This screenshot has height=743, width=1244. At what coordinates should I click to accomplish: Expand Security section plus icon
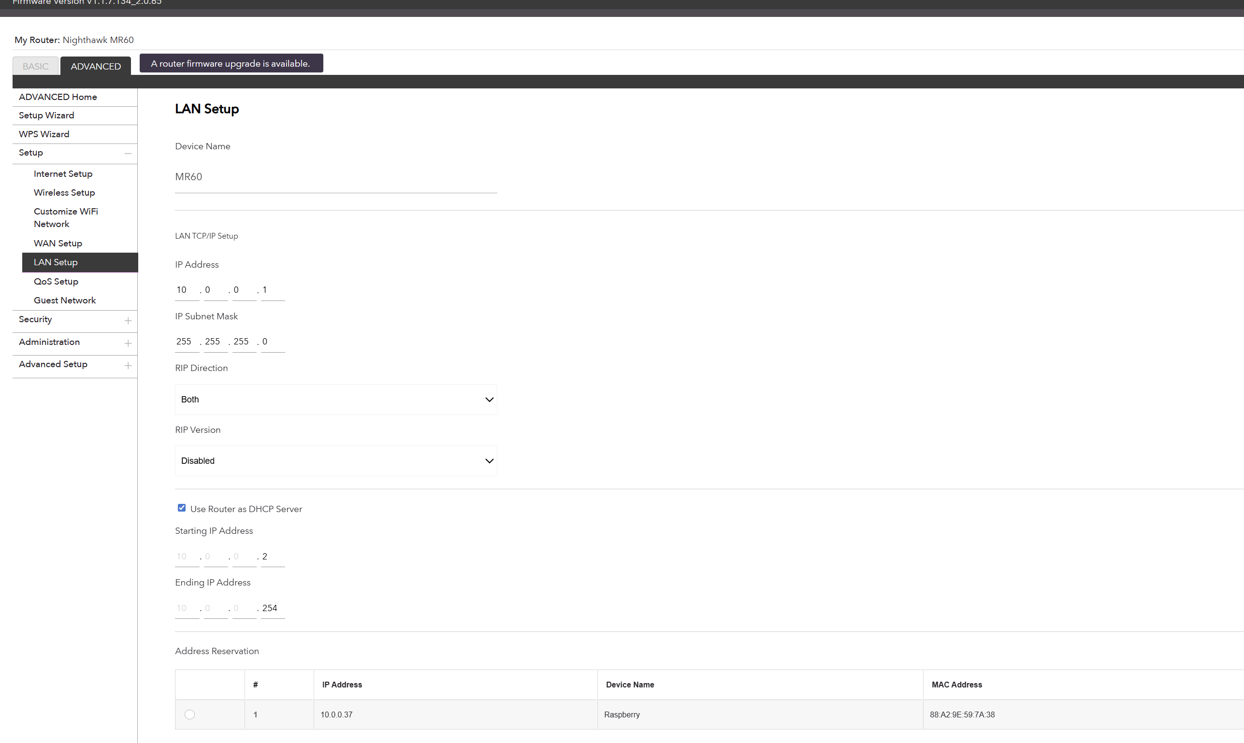tap(128, 320)
